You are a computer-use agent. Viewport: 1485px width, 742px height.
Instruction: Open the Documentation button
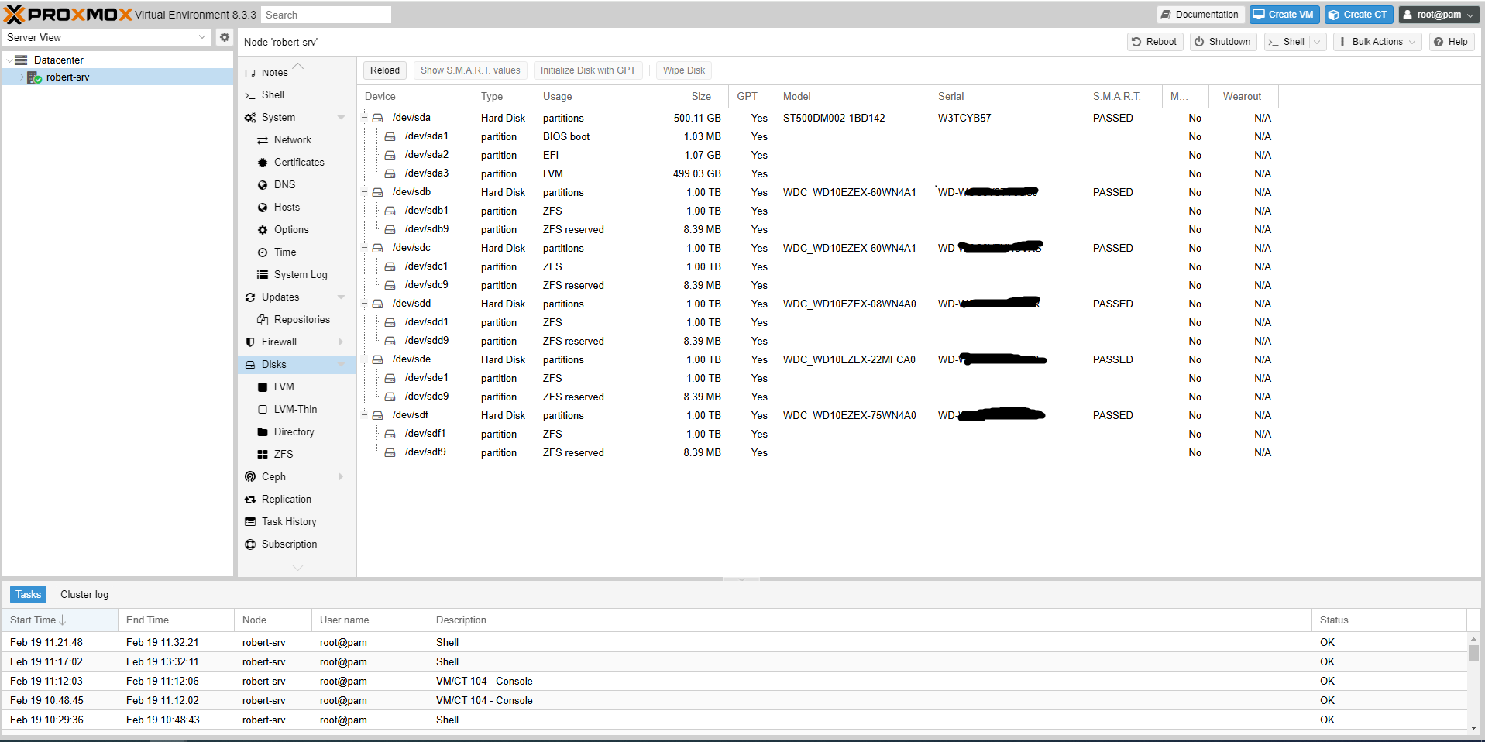[1200, 15]
